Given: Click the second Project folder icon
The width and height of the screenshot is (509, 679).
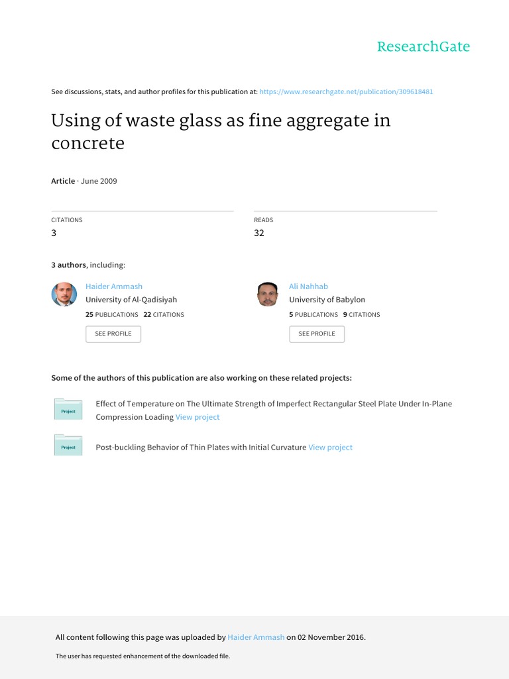Looking at the screenshot, I should tap(68, 445).
